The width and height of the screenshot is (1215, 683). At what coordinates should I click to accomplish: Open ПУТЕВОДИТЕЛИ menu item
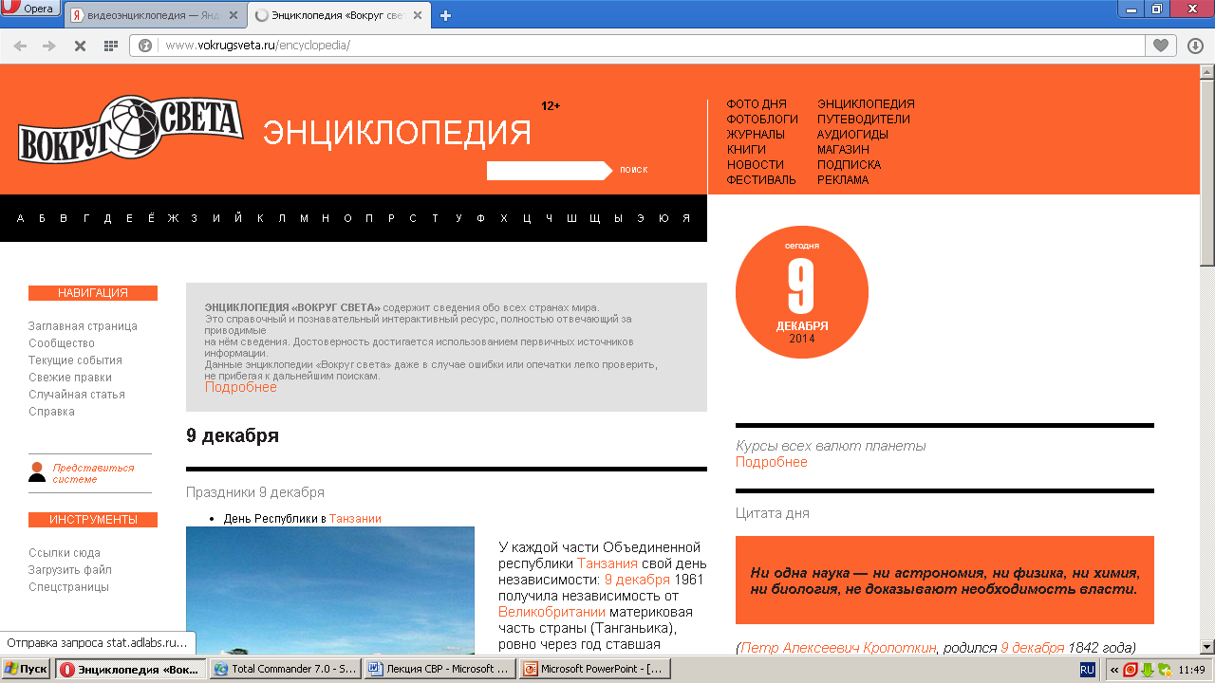[x=864, y=120]
